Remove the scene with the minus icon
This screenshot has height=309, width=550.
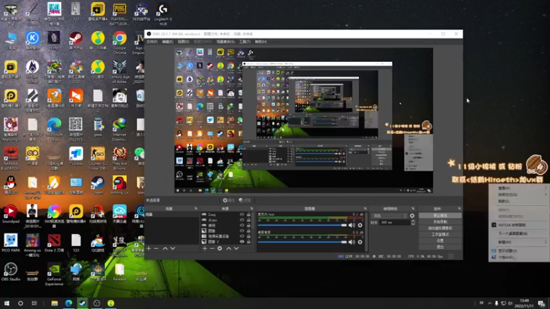156,249
